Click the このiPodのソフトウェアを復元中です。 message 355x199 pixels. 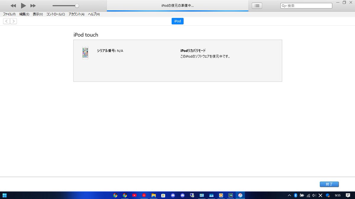[x=205, y=56]
